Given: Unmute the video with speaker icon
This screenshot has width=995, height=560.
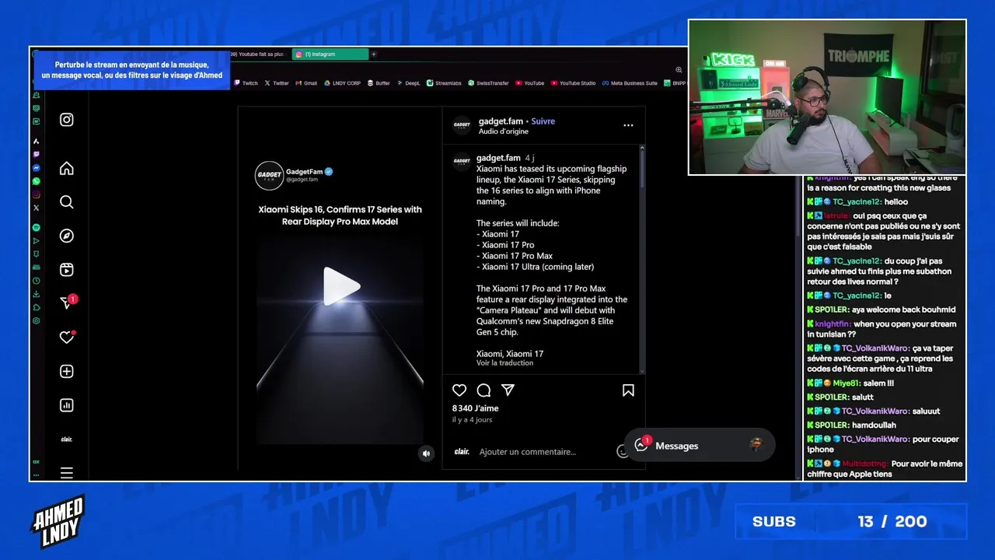Looking at the screenshot, I should coord(426,453).
